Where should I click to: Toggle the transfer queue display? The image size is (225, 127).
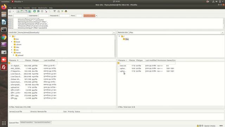(30, 11)
